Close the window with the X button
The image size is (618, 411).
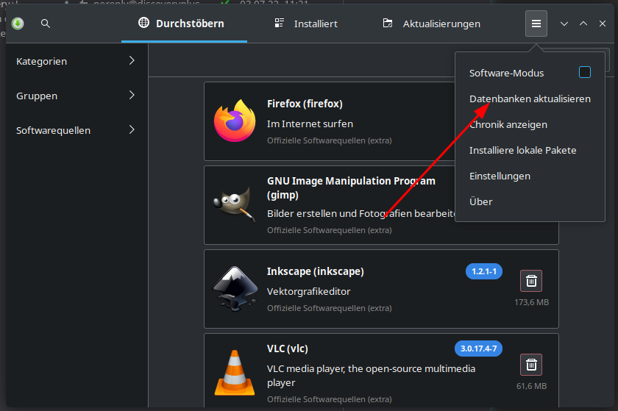click(x=603, y=24)
